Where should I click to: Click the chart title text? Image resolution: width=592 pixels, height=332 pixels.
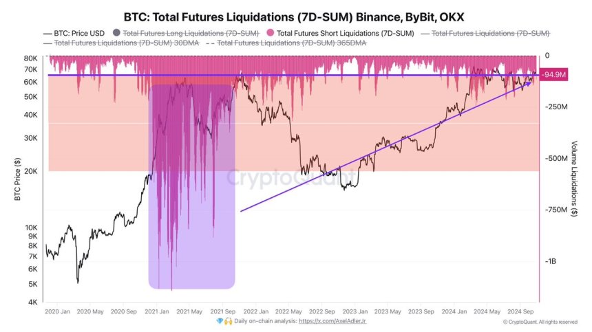(295, 15)
